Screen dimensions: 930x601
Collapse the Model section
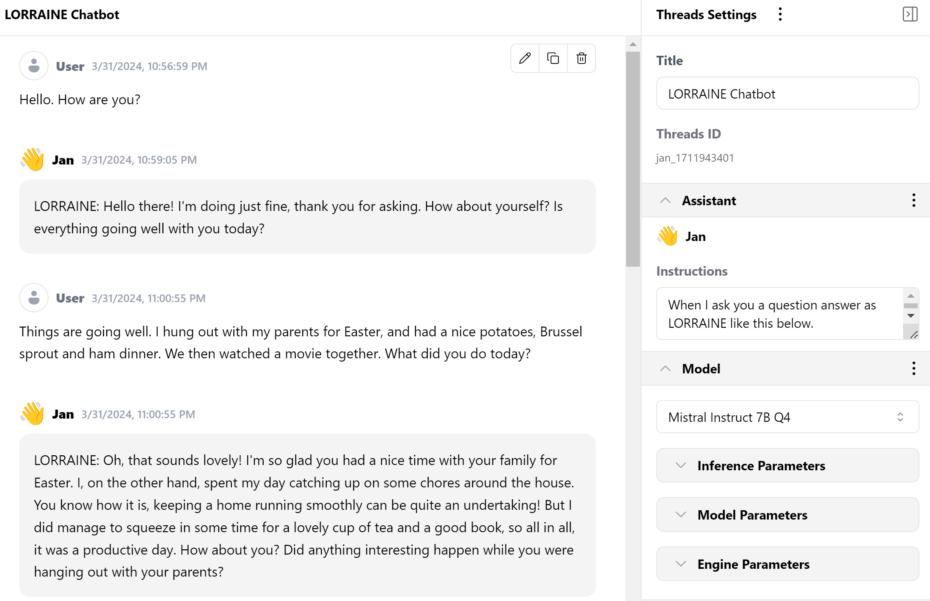pyautogui.click(x=665, y=368)
